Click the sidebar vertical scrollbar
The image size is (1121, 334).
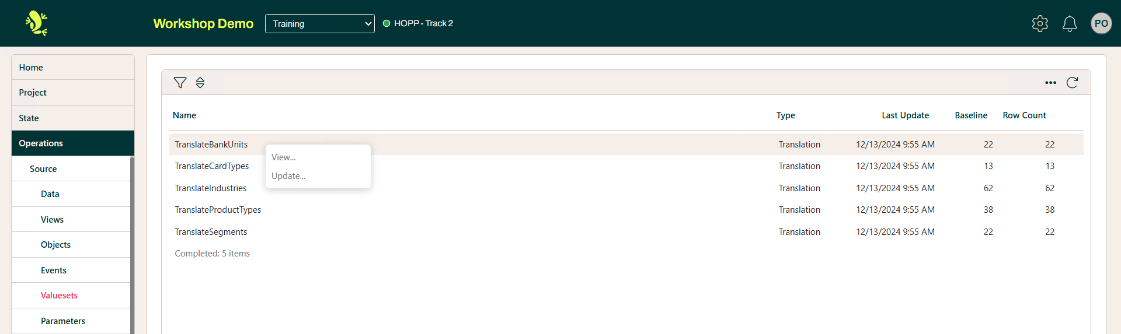[x=132, y=245]
